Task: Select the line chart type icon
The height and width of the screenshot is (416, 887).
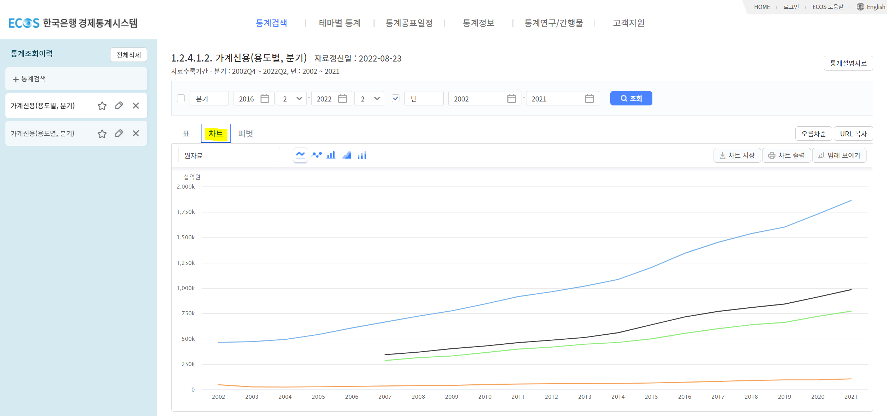Action: [300, 155]
